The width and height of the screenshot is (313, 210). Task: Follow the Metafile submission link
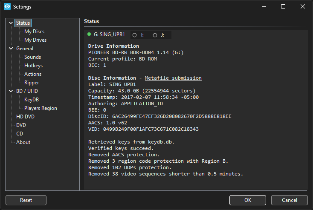click(x=173, y=78)
